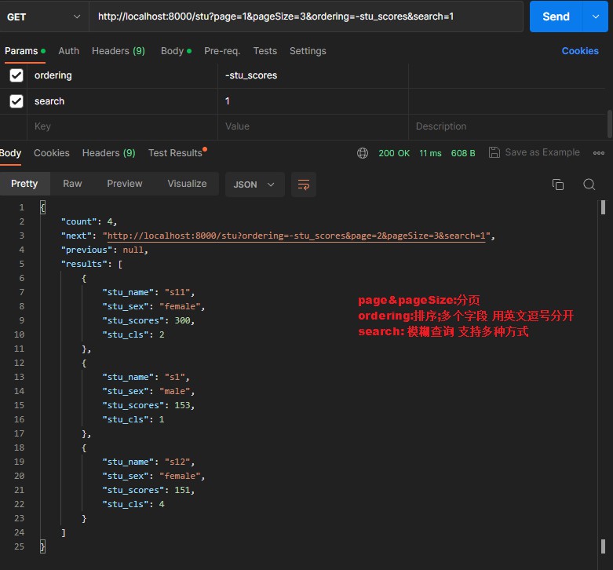Open the three-dots more options menu
The width and height of the screenshot is (613, 570).
pos(599,153)
